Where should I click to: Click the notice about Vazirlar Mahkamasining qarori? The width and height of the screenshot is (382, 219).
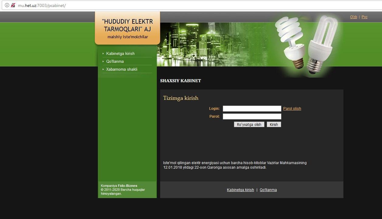click(235, 165)
